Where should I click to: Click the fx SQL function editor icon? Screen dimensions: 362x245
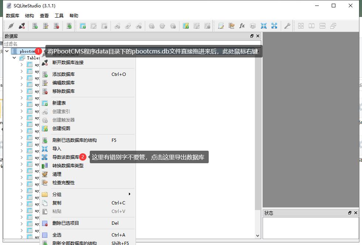click(242, 26)
